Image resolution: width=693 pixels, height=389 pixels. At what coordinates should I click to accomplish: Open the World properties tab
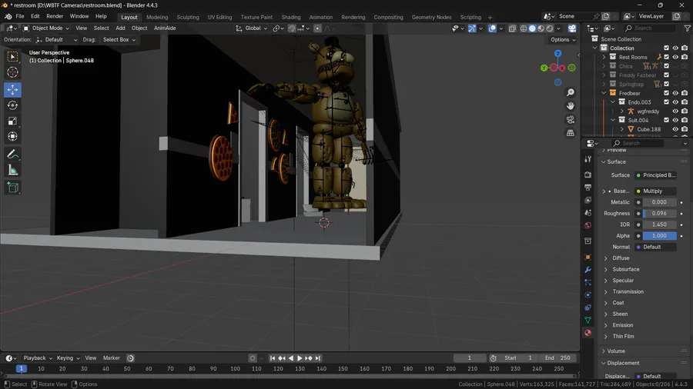pyautogui.click(x=588, y=225)
